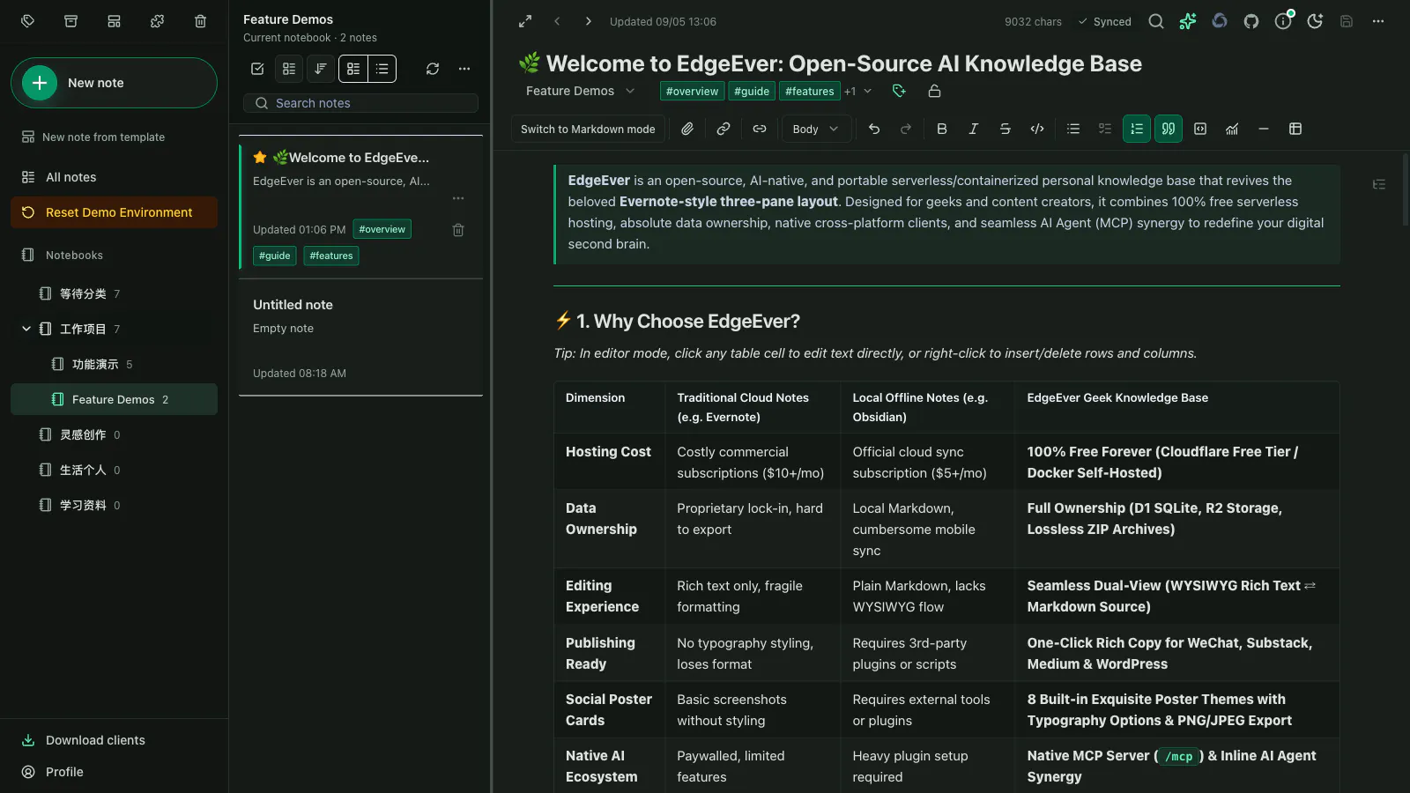Insert a bullet list
This screenshot has width=1410, height=793.
pyautogui.click(x=1073, y=129)
